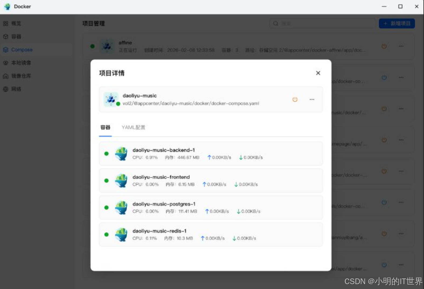This screenshot has height=289, width=424.
Task: Click the 项目详情 dialog title
Action: click(112, 73)
